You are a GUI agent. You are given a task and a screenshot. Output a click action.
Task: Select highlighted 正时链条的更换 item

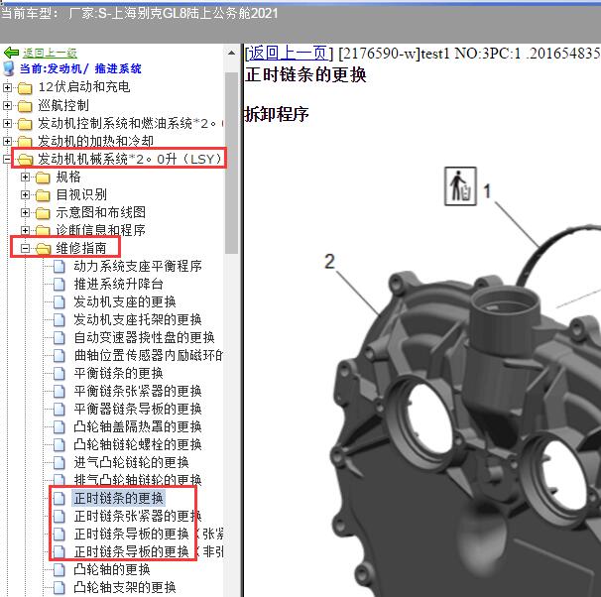coord(118,498)
